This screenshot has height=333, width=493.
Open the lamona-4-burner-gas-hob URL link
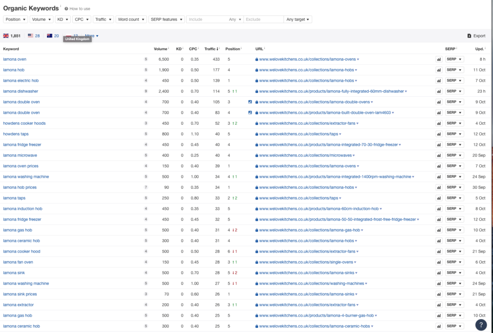pyautogui.click(x=316, y=315)
